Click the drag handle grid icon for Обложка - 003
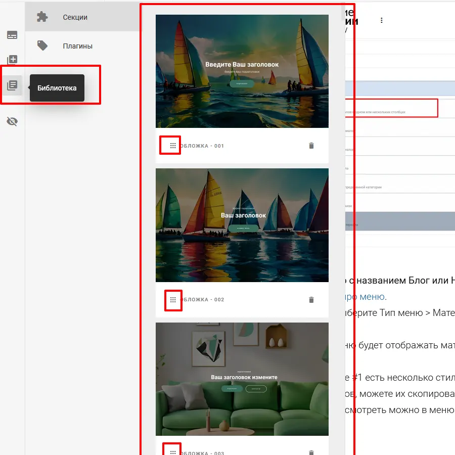Viewport: 455px width, 455px height. click(173, 452)
